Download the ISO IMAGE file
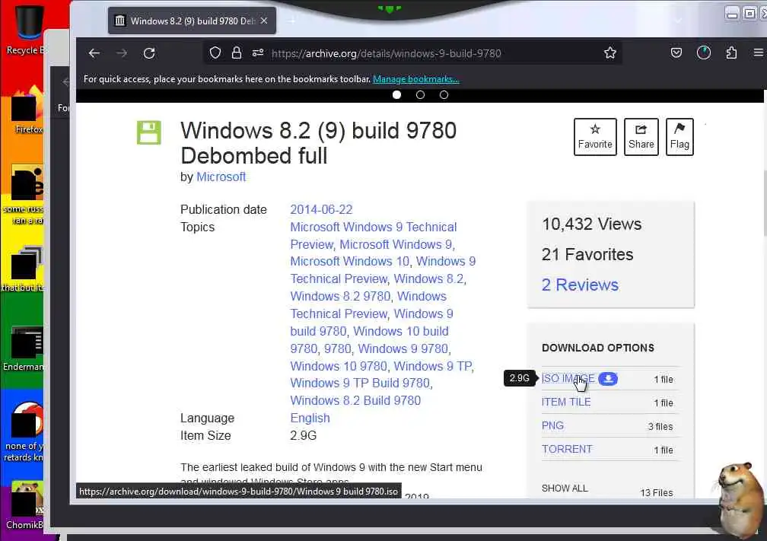This screenshot has width=767, height=541. coord(568,379)
